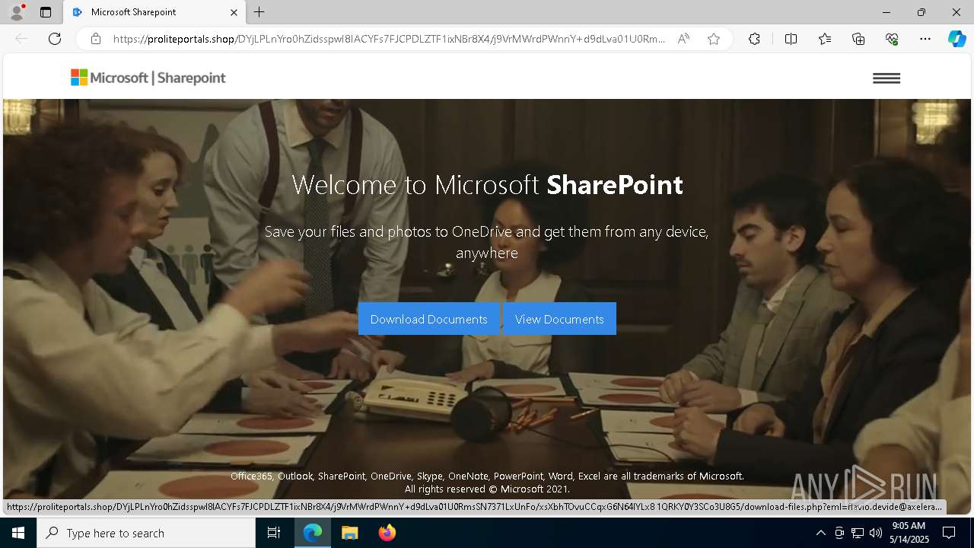The width and height of the screenshot is (974, 548).
Task: Open the notification center icon
Action: pyautogui.click(x=949, y=533)
